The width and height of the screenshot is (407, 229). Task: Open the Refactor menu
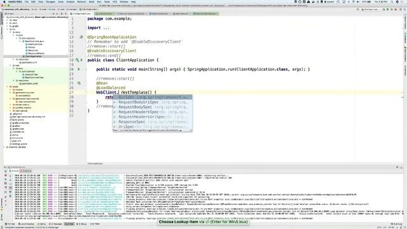coord(81,1)
